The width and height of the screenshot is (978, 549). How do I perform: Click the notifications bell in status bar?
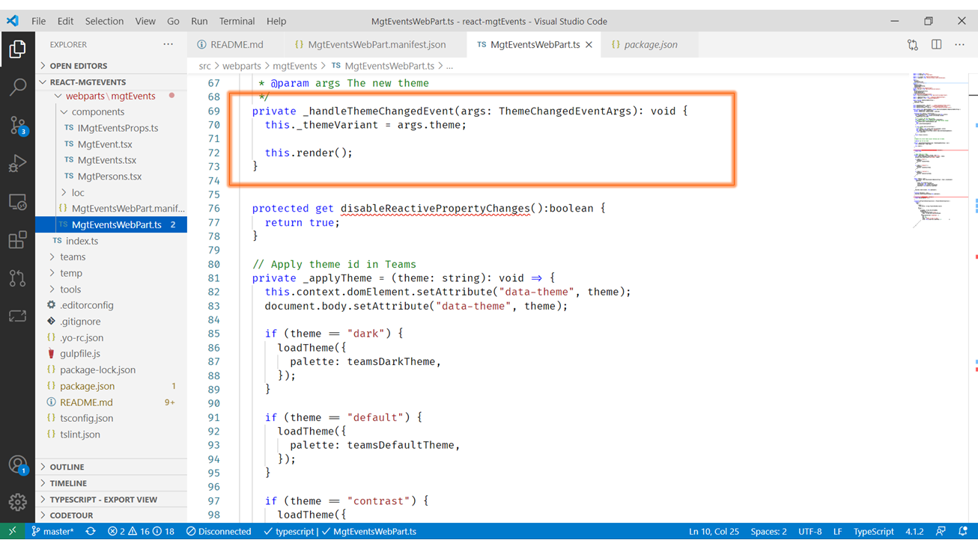tap(963, 532)
